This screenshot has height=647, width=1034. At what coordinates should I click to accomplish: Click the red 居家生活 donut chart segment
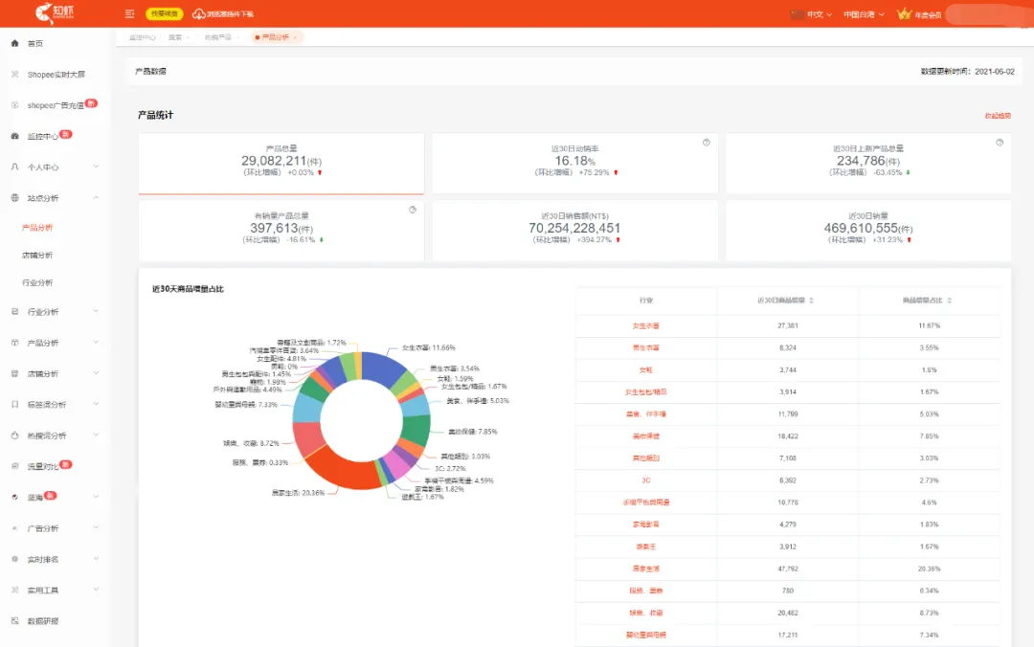click(338, 470)
